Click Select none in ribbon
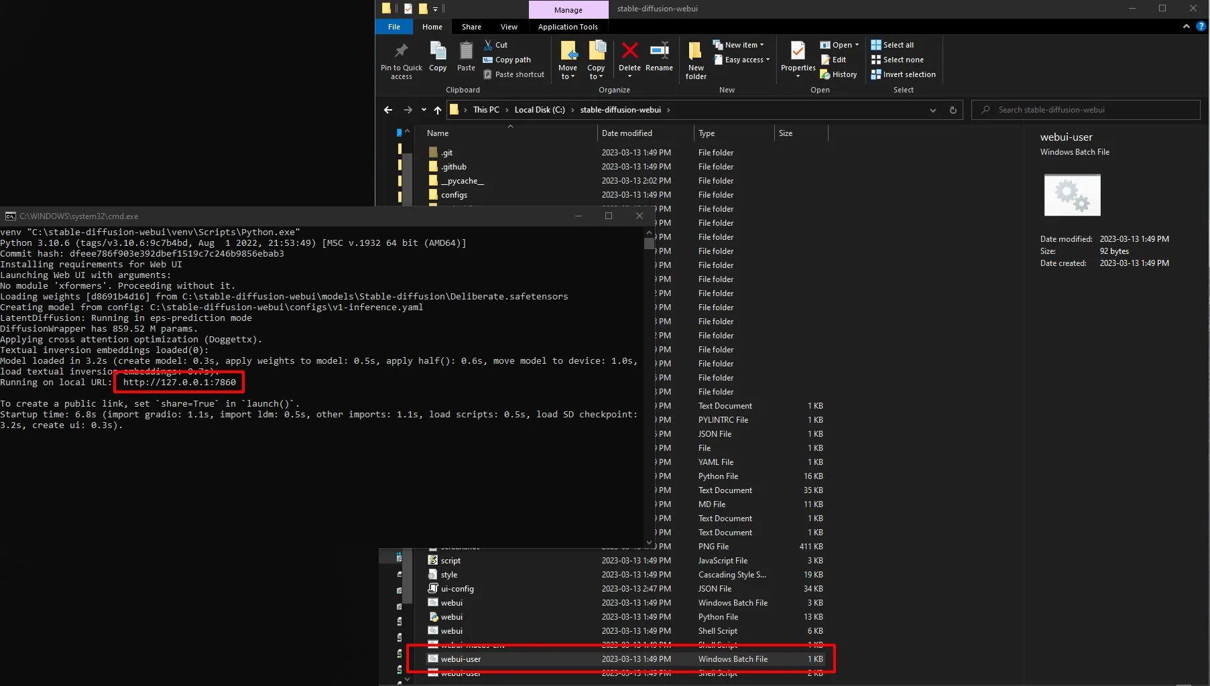 897,60
